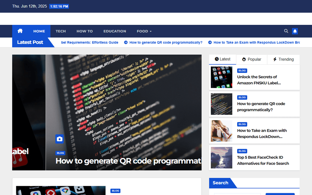
Task: Click ticker link 'Requirements: Effortless Guide'
Action: click(90, 42)
